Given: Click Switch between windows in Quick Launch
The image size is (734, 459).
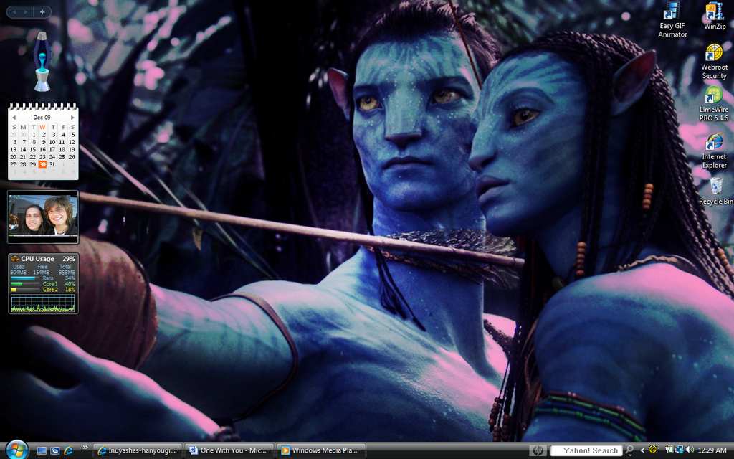Looking at the screenshot, I should point(54,450).
